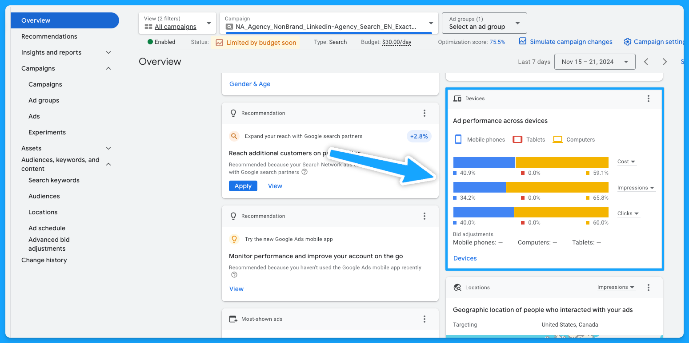Image resolution: width=689 pixels, height=343 pixels.
Task: Open Recommendations in the sidebar
Action: tap(49, 36)
